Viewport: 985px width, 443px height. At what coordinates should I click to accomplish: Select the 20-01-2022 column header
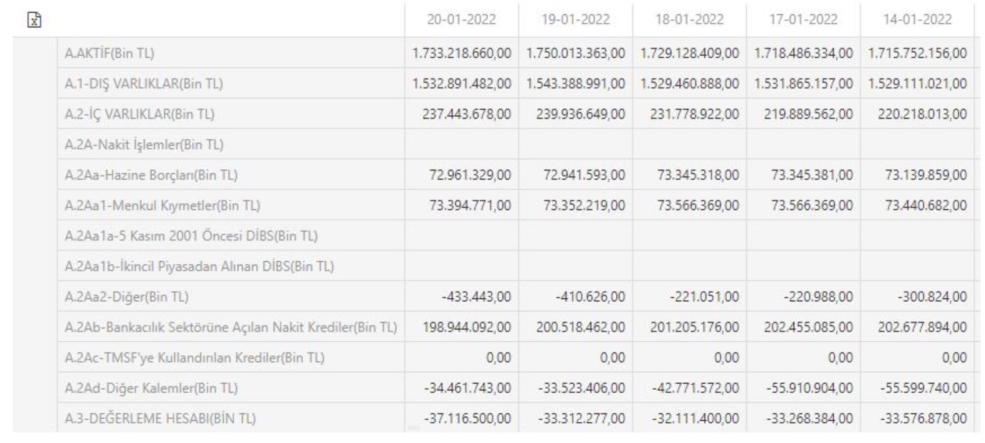461,20
